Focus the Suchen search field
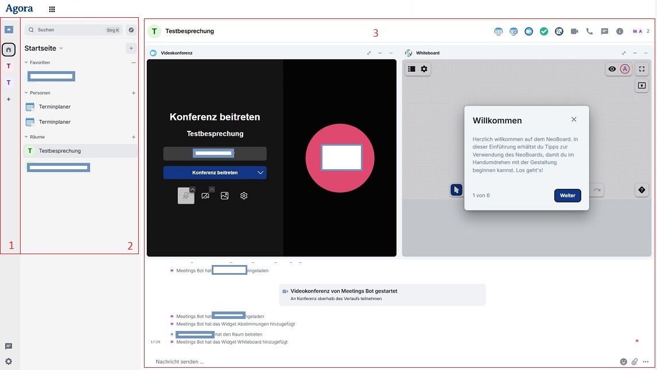Image resolution: width=657 pixels, height=370 pixels. pos(74,30)
